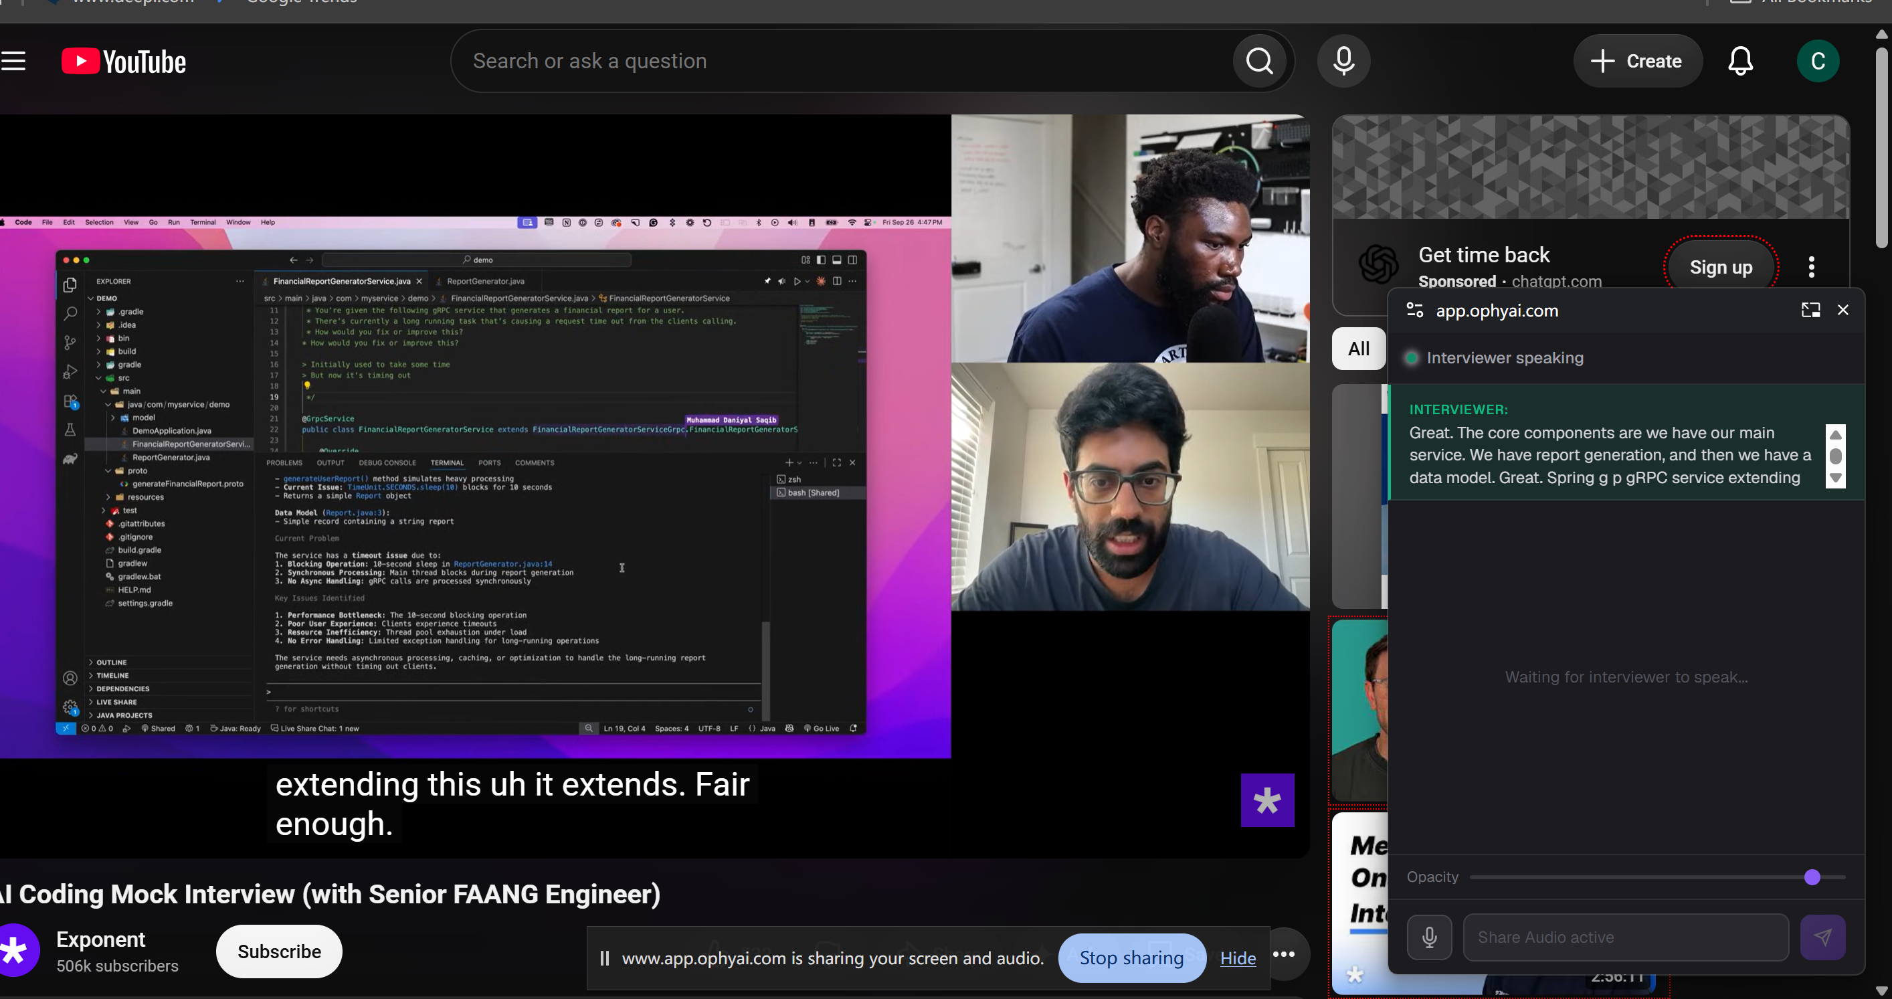Select the All filter chip

tap(1358, 348)
